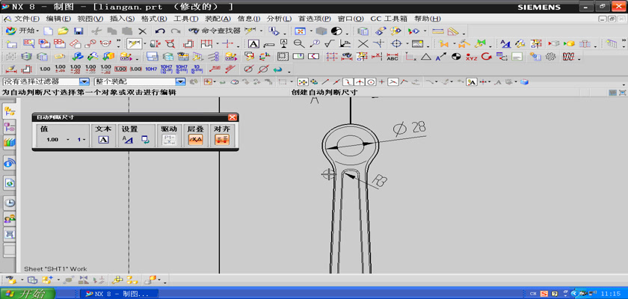Click the dimension style settings icon under 设置
628x299 pixels.
click(127, 139)
